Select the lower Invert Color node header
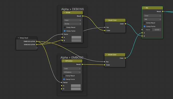The height and width of the screenshot is (99, 173). 115,55
